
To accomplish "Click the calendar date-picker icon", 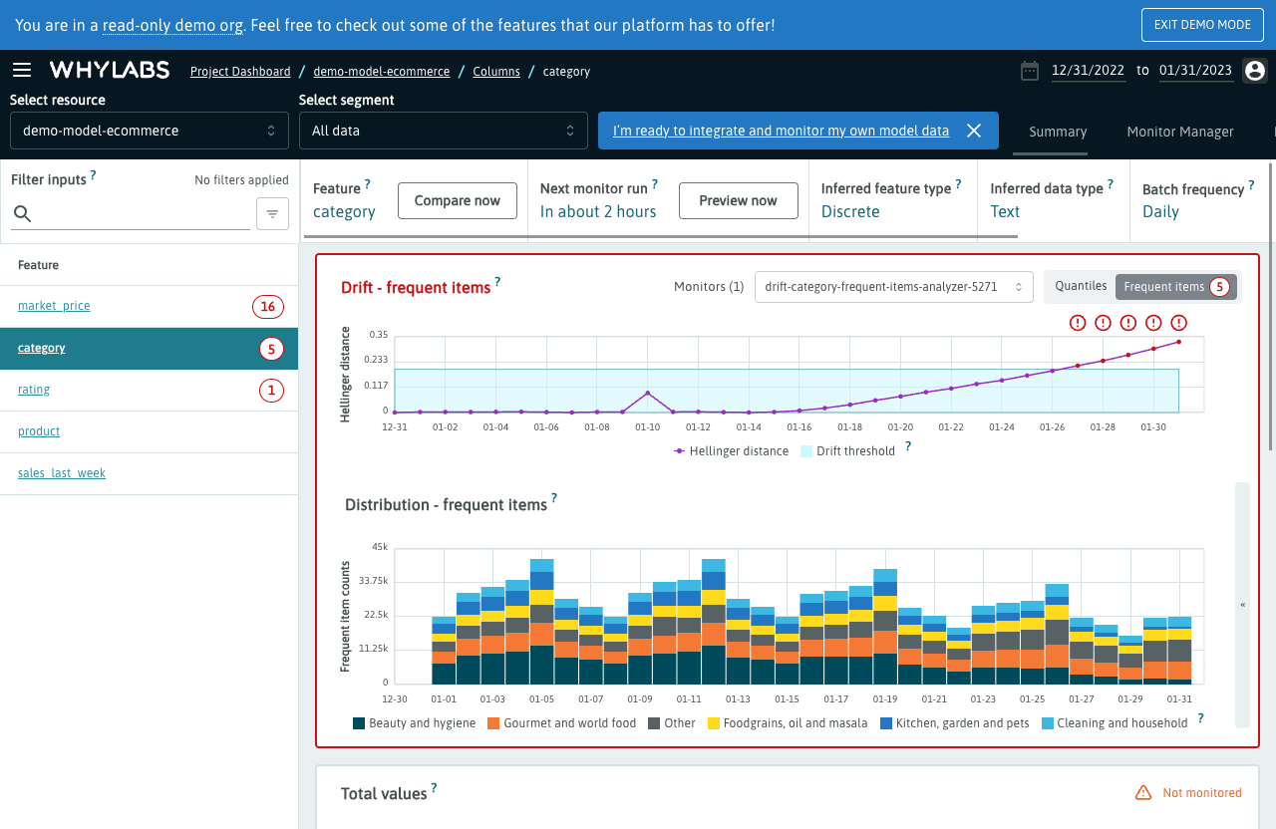I will [1030, 70].
